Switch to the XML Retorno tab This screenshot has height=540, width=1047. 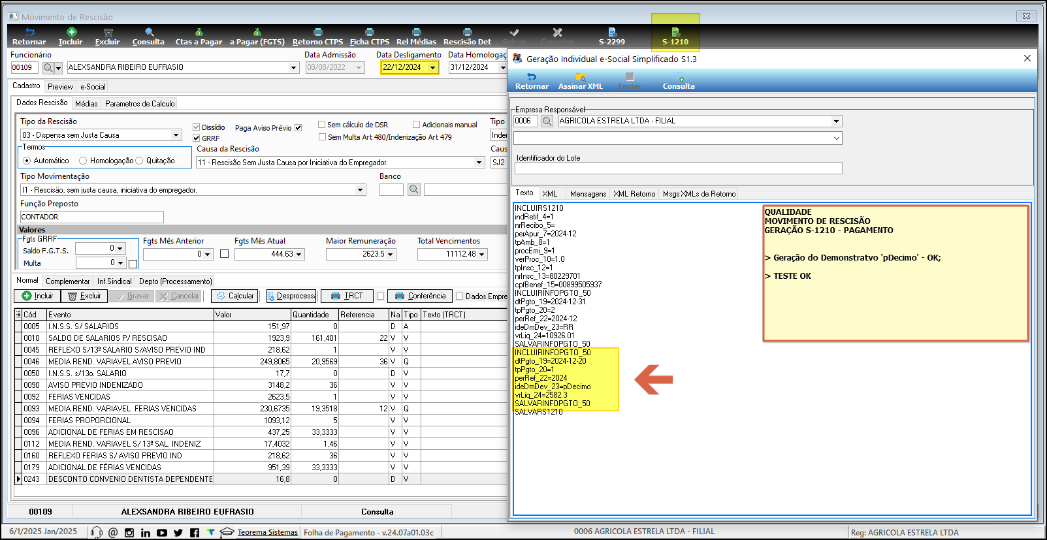pos(634,194)
